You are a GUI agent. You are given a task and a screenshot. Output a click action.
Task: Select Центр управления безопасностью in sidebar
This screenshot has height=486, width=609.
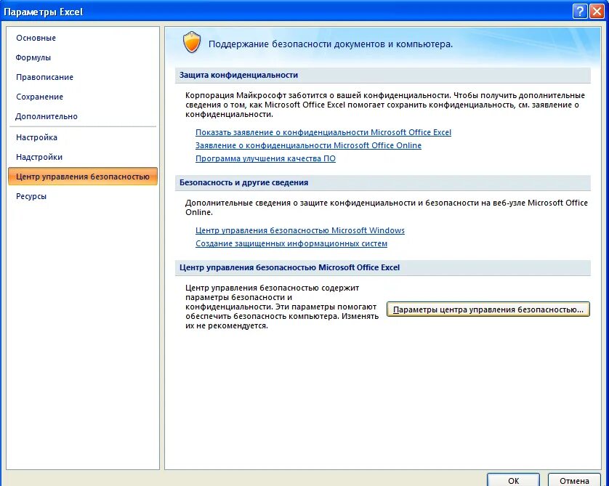(x=83, y=177)
